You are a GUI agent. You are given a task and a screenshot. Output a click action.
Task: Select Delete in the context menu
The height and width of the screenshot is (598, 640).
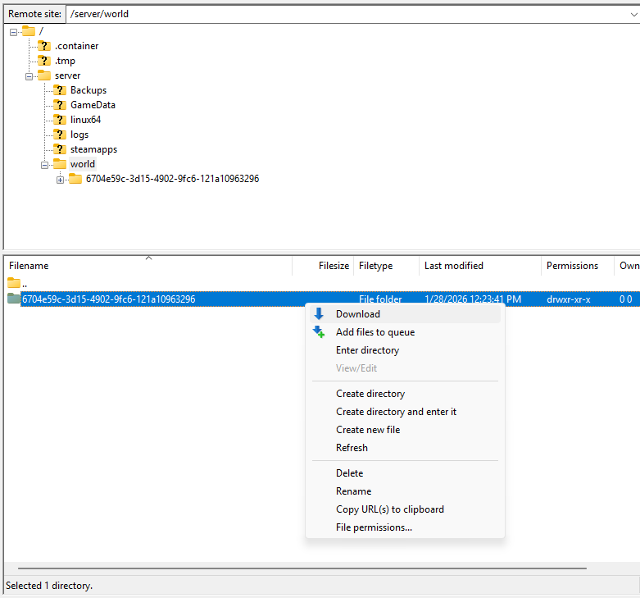pos(349,473)
